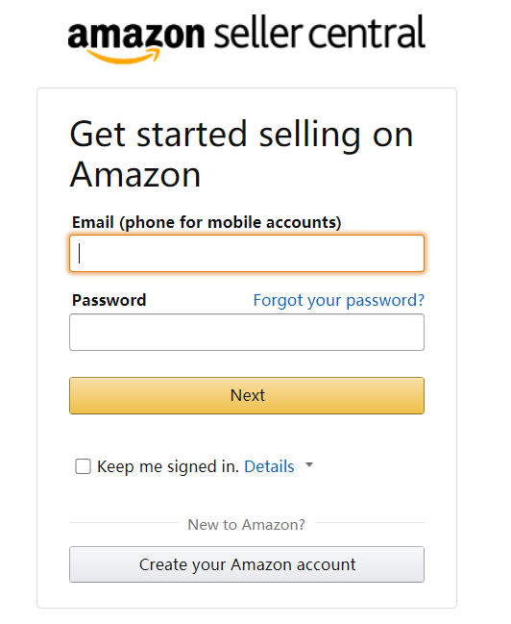The height and width of the screenshot is (624, 511).
Task: Click the 'Email (phone for mobile accounts)' label
Action: point(207,222)
